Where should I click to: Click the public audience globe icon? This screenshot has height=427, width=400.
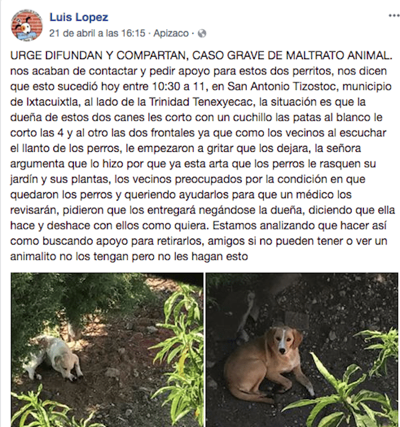[202, 34]
